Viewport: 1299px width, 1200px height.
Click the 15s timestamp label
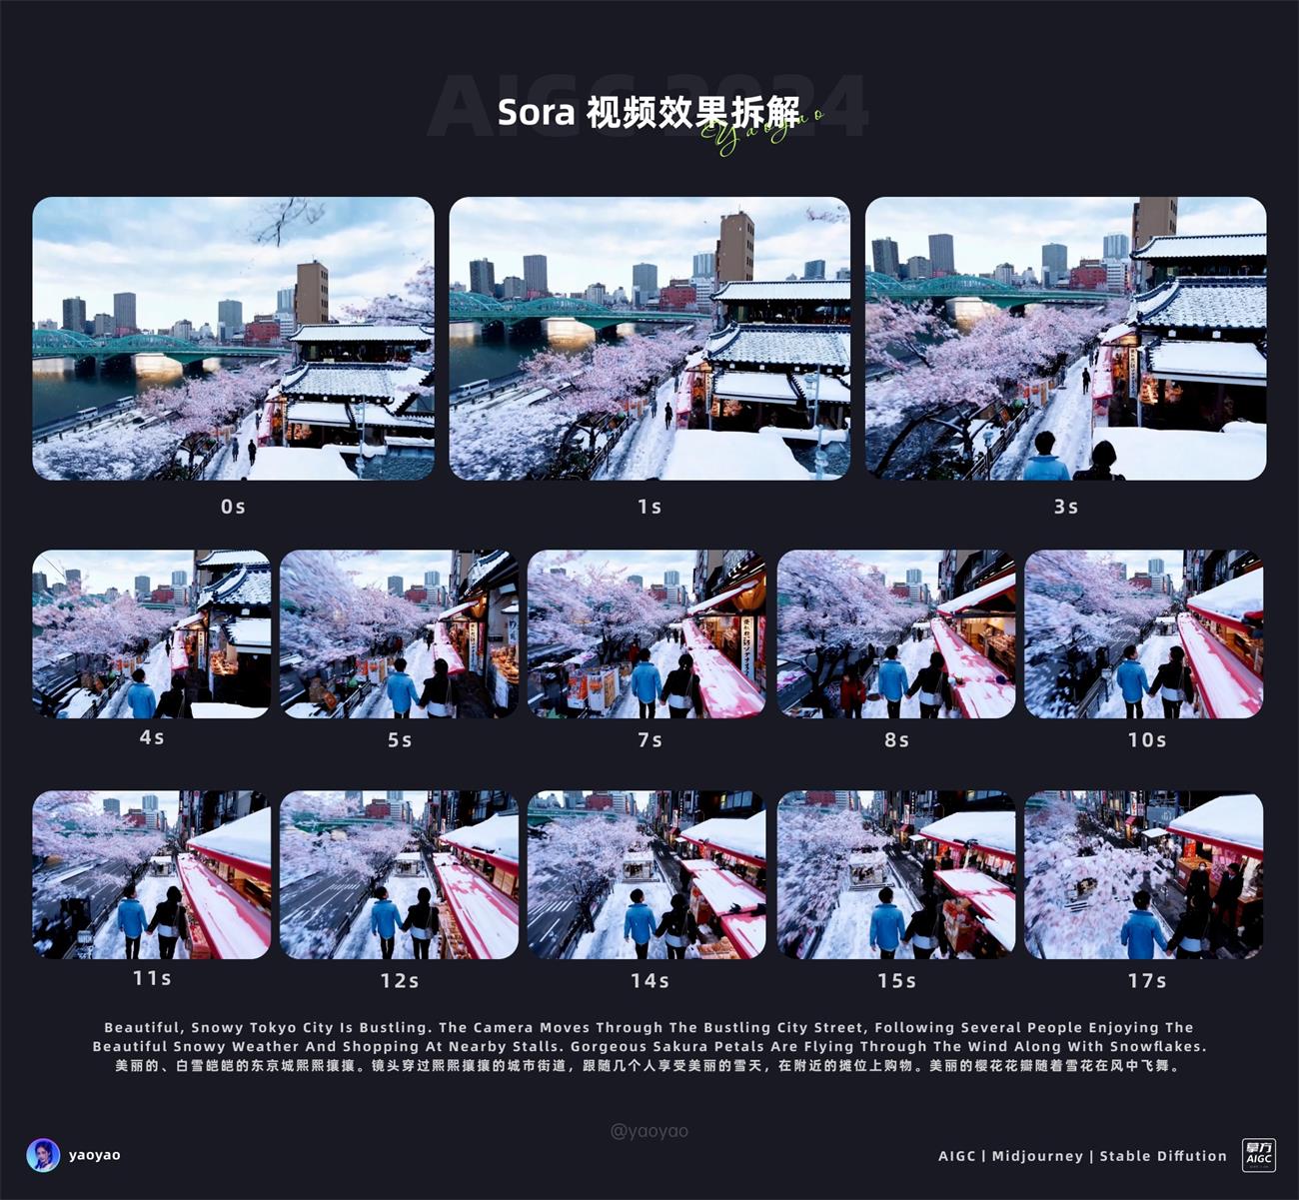(899, 982)
